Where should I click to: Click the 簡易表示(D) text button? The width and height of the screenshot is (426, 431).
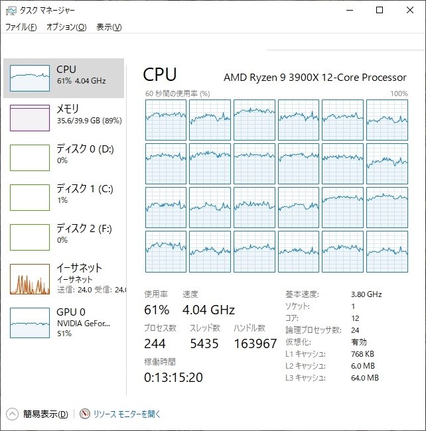pos(45,414)
